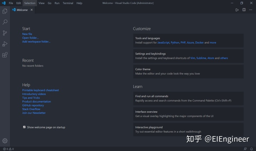256x151 pixels.
Task: Open the Run menu
Action: [57, 3]
